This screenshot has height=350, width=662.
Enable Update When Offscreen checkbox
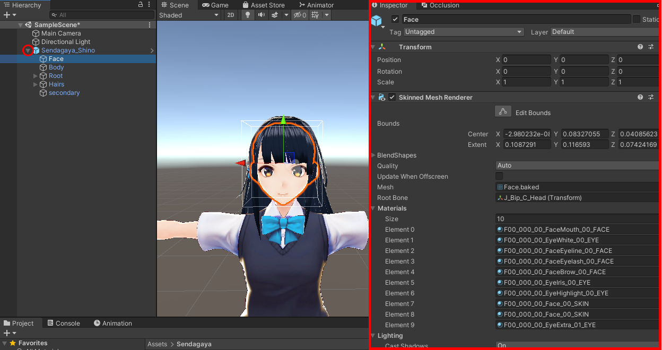(499, 176)
